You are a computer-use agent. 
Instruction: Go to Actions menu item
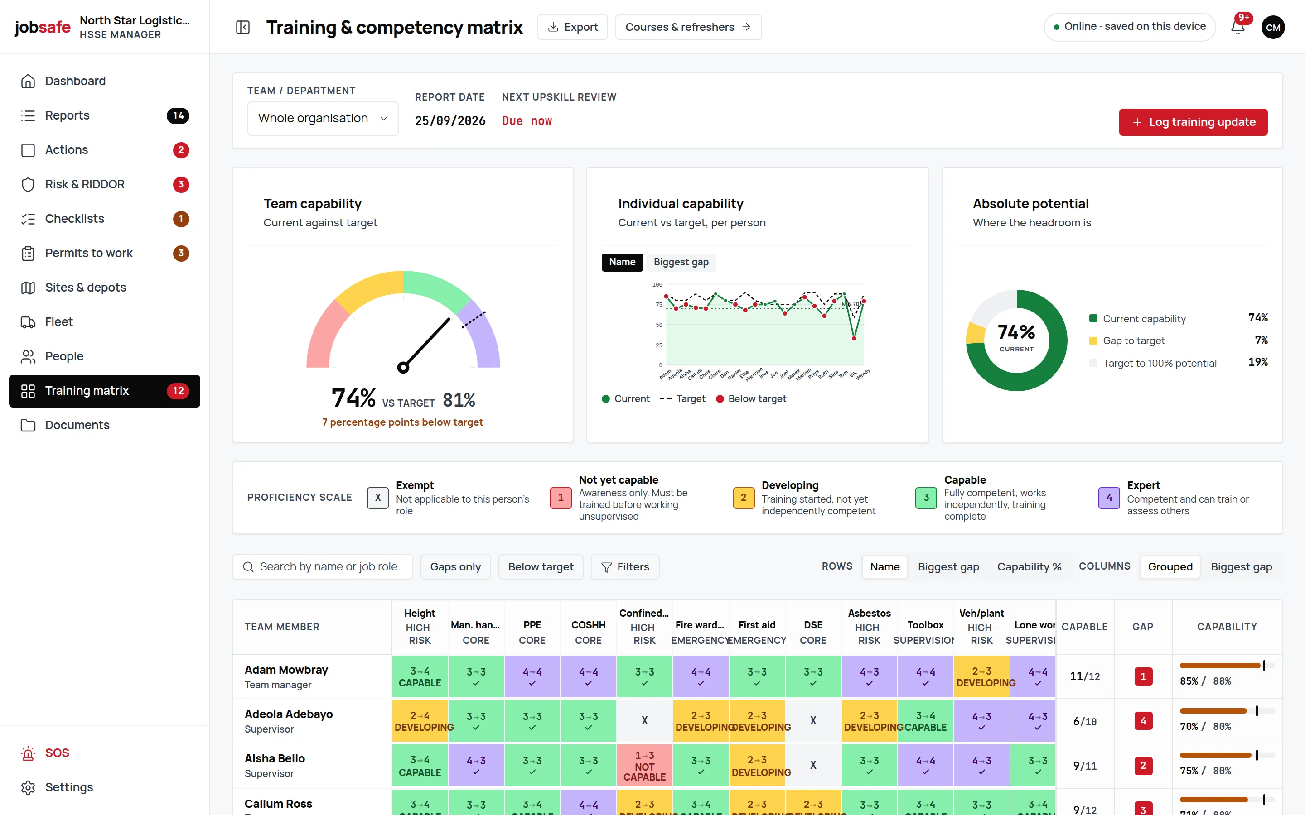105,150
